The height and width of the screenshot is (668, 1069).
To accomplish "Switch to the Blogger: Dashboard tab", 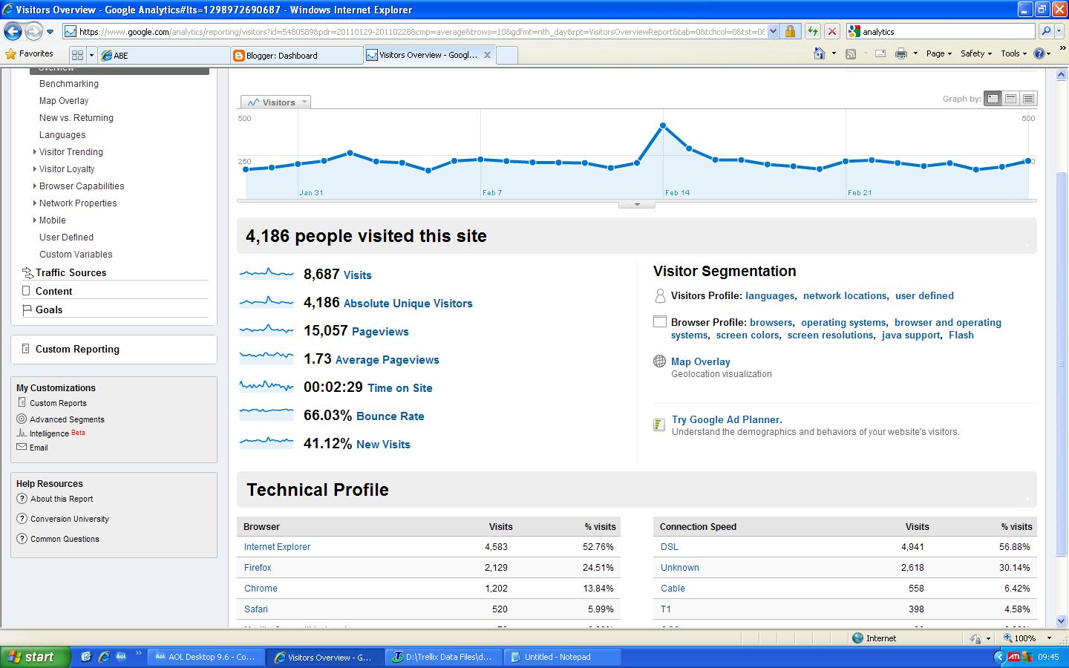I will click(x=295, y=56).
